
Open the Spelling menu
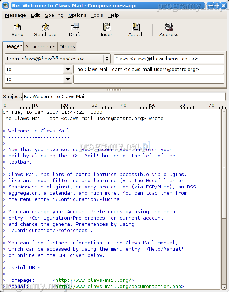(54, 15)
